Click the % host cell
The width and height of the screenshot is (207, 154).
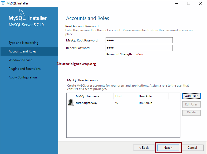pos(116,103)
